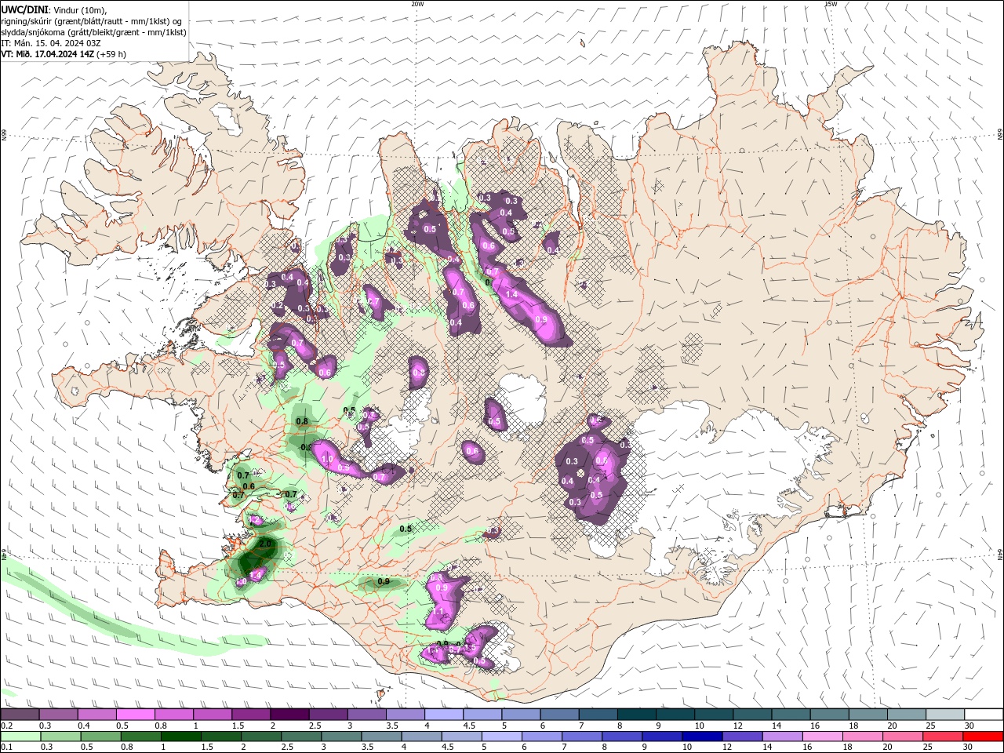The height and width of the screenshot is (753, 1004).
Task: Click the '1.2' snowfall value on the map
Action: click(x=254, y=520)
